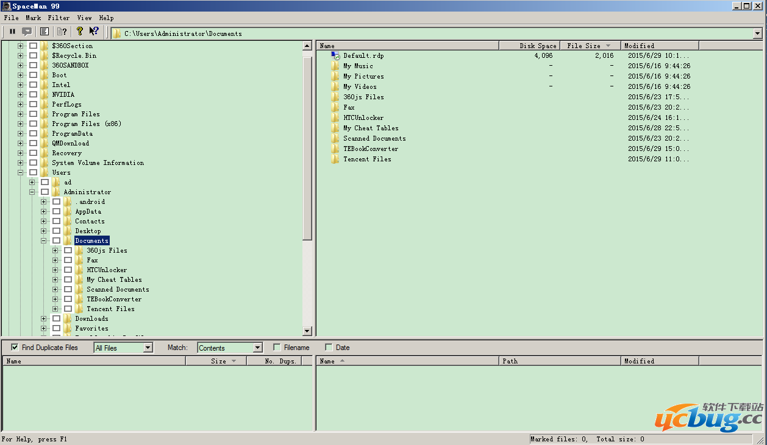Enable the Date match checkbox
The height and width of the screenshot is (445, 767).
pyautogui.click(x=329, y=348)
